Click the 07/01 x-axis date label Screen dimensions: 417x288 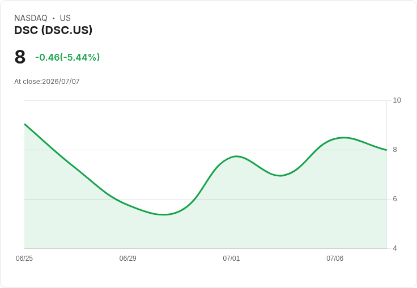pyautogui.click(x=231, y=259)
